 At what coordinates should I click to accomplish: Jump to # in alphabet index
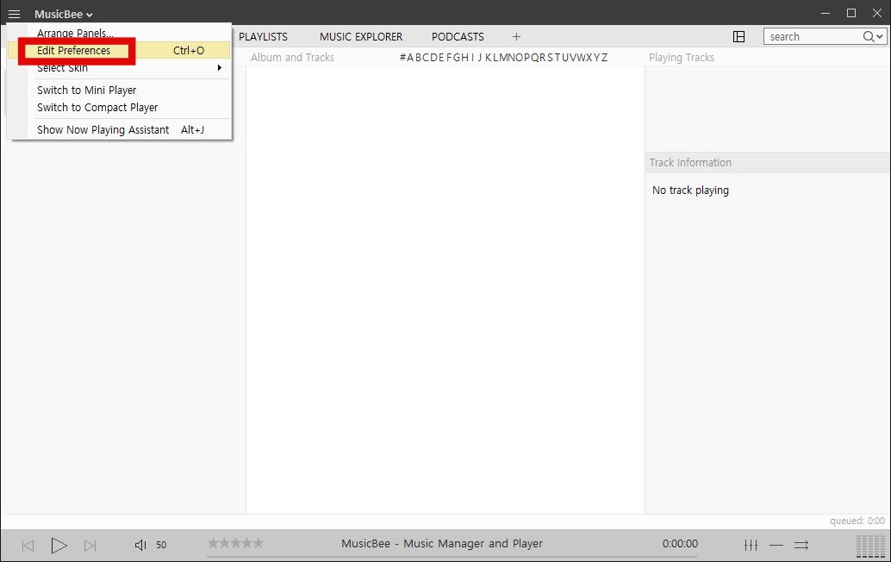pyautogui.click(x=402, y=58)
